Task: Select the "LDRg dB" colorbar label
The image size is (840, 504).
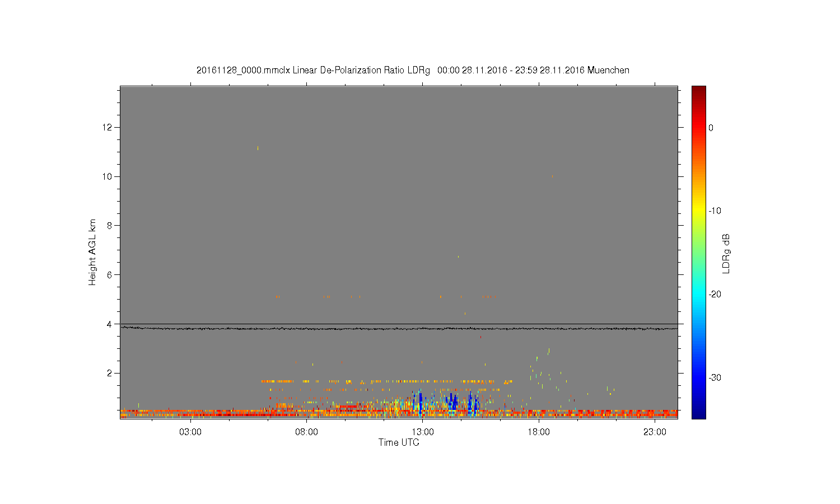Action: click(726, 253)
